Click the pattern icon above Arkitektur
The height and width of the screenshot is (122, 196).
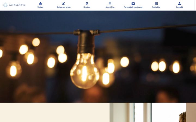coord(156,4)
